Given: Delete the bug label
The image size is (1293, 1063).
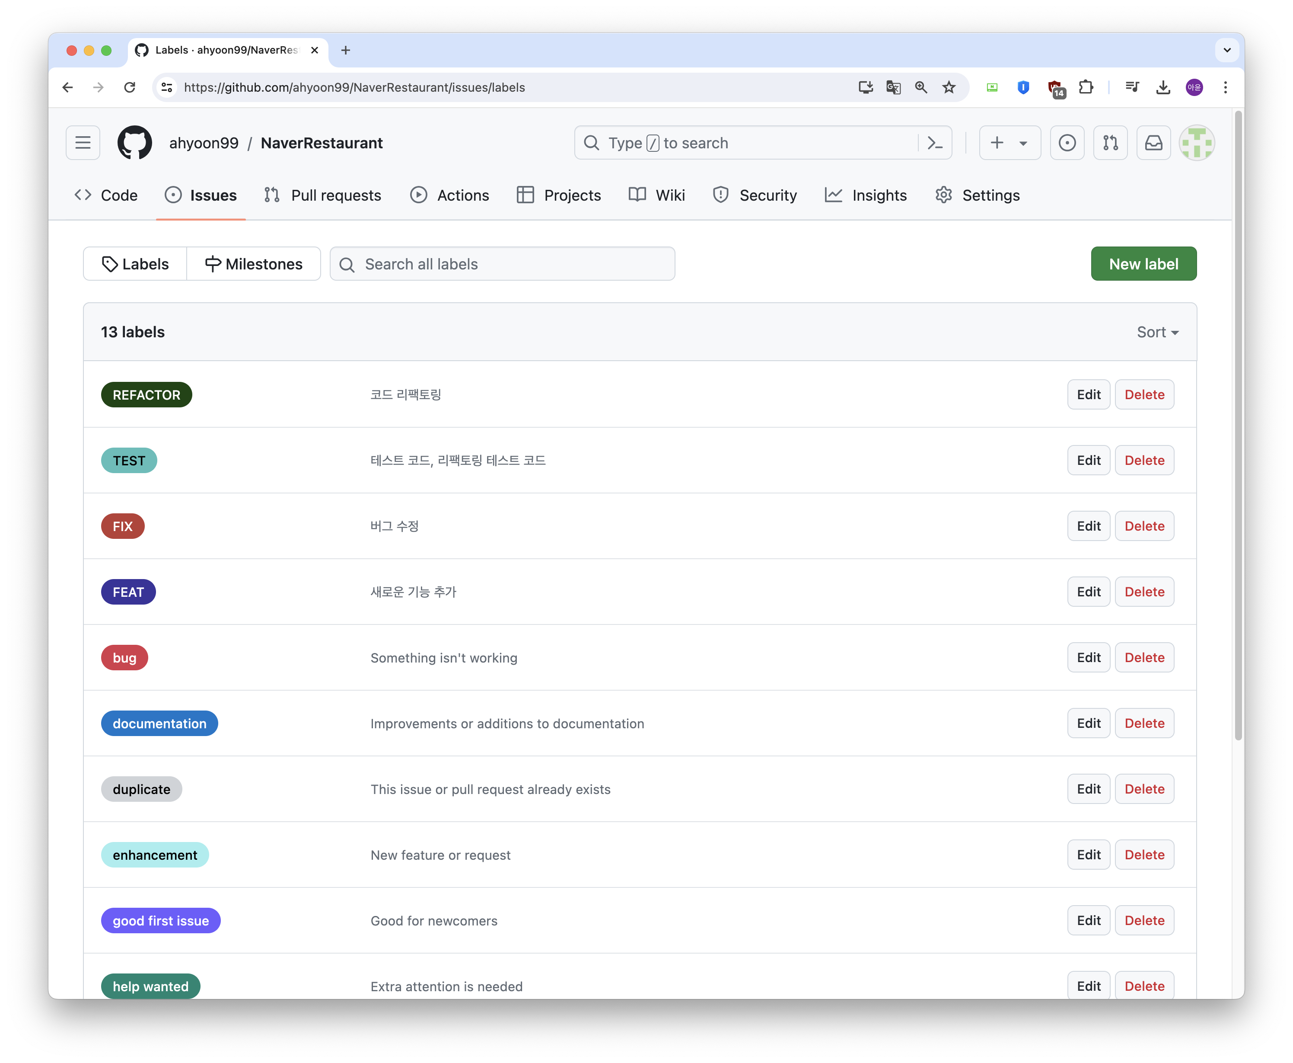Looking at the screenshot, I should (x=1143, y=658).
